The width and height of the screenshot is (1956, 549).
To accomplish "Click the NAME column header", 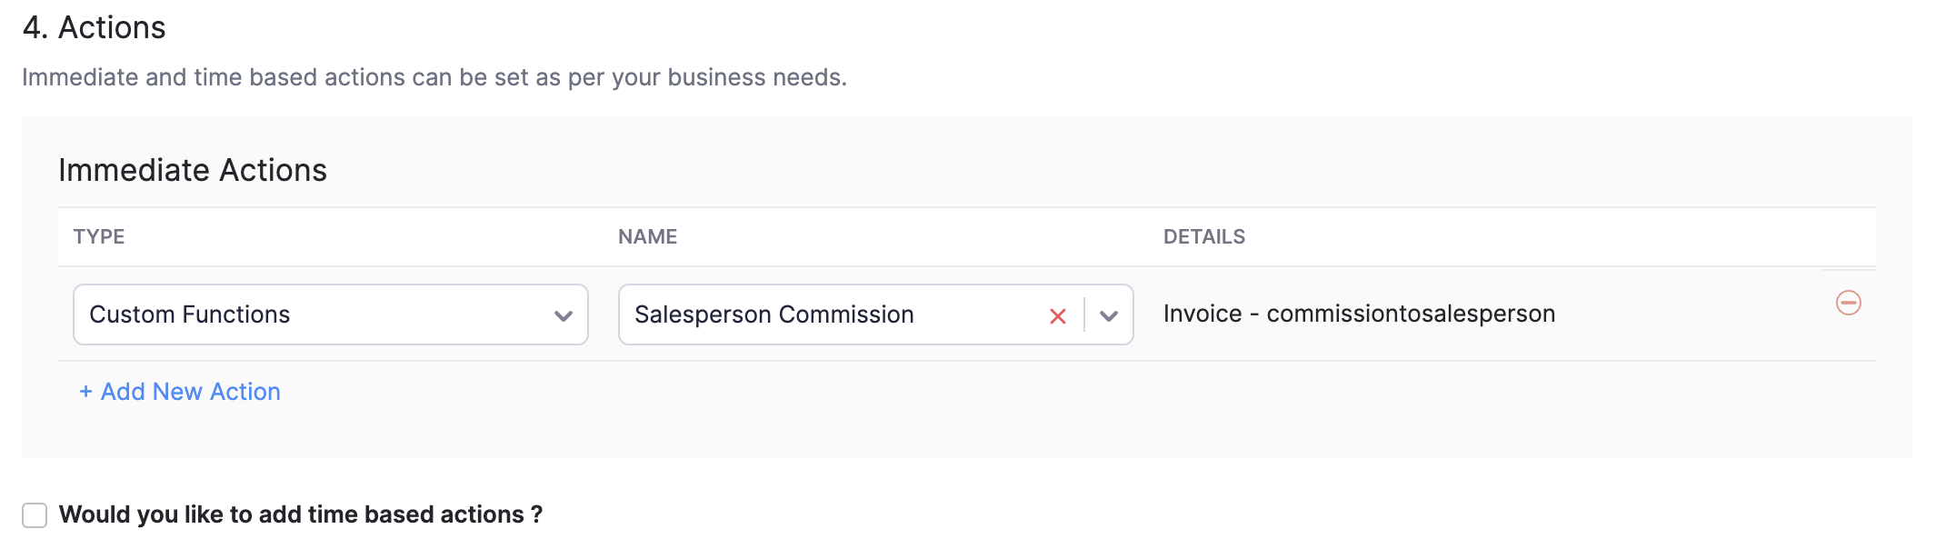I will pyautogui.click(x=646, y=236).
